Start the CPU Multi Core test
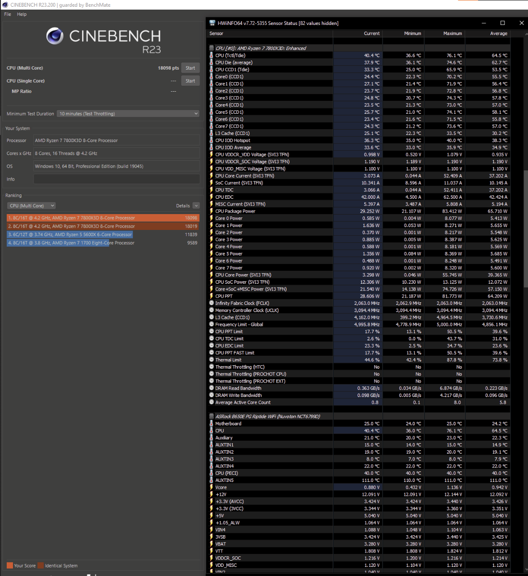The width and height of the screenshot is (528, 576). 190,68
